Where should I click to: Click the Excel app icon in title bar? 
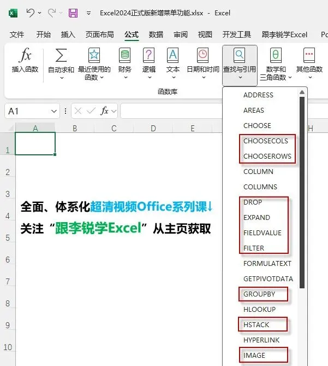[13, 13]
